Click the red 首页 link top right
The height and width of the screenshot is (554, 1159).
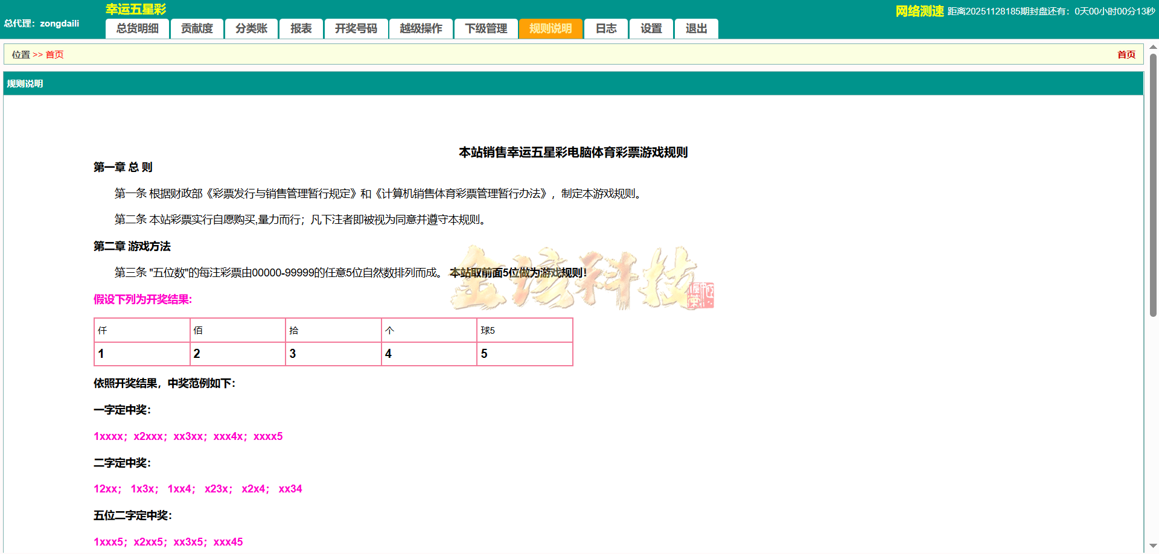pyautogui.click(x=1126, y=54)
